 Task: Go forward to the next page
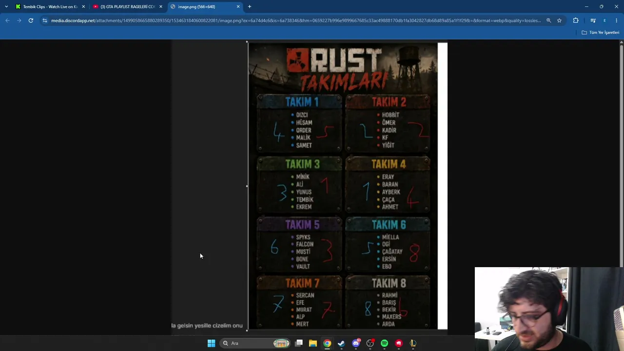19,20
